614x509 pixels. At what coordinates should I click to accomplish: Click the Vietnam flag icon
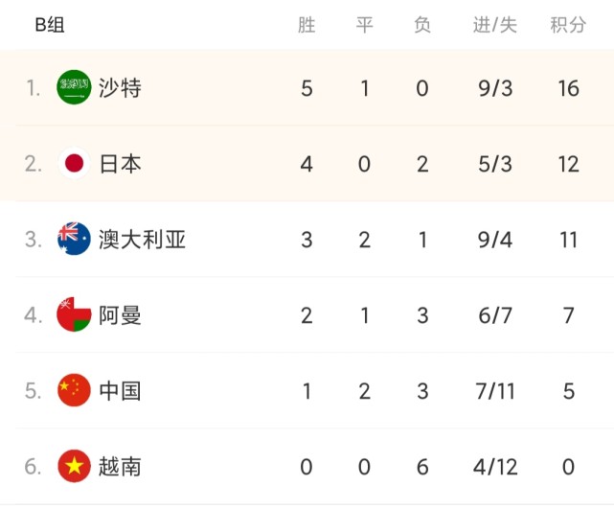point(74,466)
